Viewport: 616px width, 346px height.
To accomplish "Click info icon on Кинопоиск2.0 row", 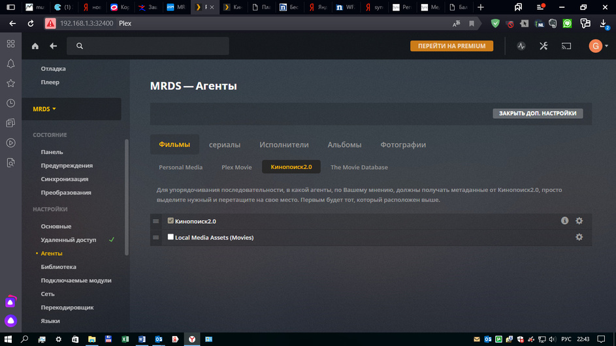I will 564,221.
